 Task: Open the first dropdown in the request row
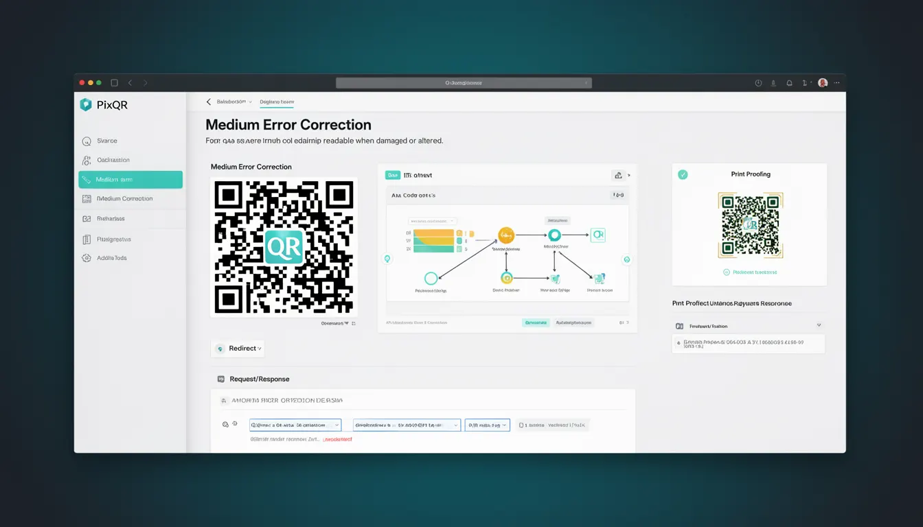coord(295,425)
